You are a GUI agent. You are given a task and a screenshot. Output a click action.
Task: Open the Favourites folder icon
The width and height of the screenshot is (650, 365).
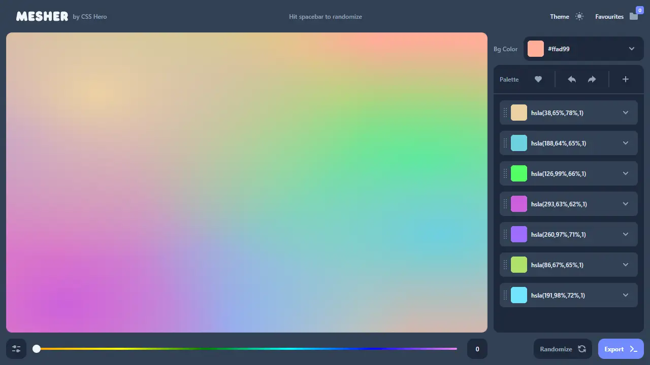coord(633,16)
